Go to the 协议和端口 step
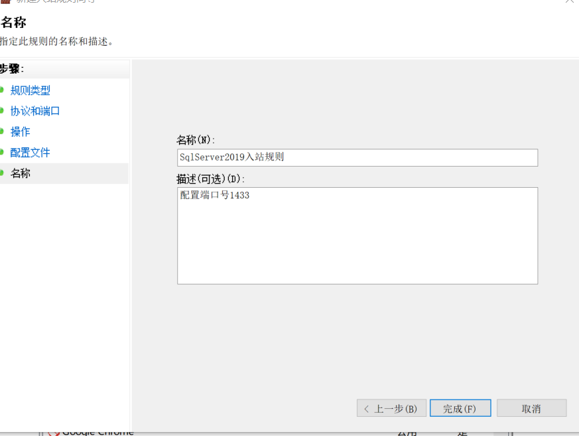Image resolution: width=579 pixels, height=436 pixels. [35, 111]
